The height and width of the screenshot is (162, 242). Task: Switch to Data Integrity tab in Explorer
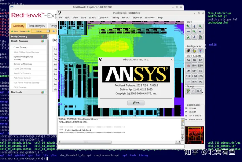(37, 26)
